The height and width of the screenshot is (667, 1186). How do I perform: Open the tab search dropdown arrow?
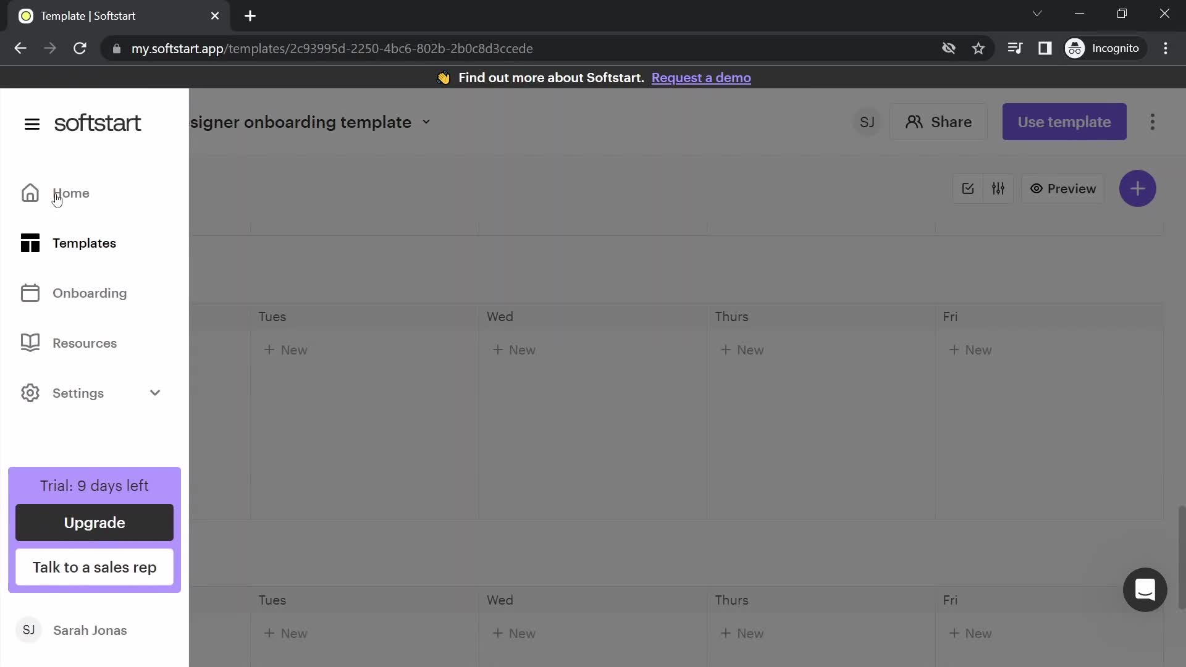(1037, 14)
